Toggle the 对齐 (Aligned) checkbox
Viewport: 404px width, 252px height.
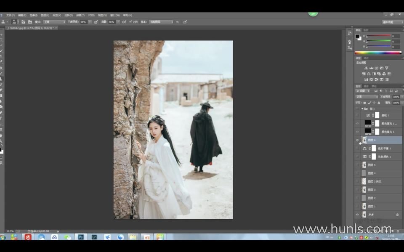(x=130, y=22)
